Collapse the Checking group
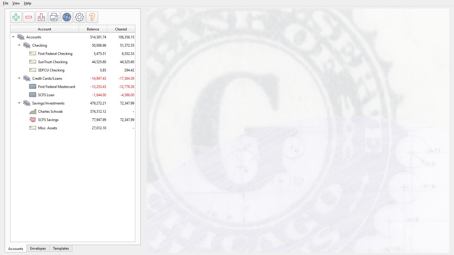Screen dimensions: 454x255 click(x=19, y=45)
